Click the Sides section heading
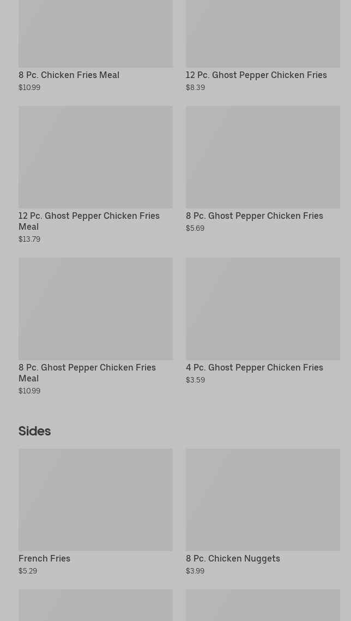This screenshot has width=351, height=621. (34, 431)
